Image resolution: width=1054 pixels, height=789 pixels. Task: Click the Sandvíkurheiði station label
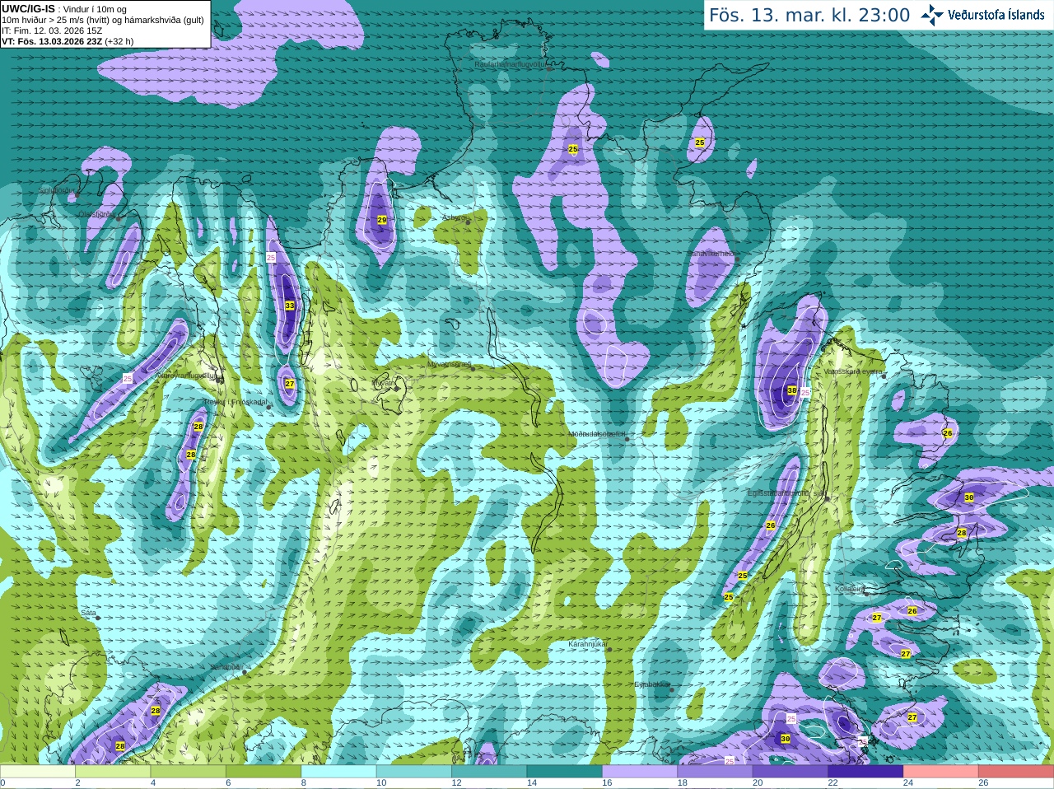pyautogui.click(x=713, y=254)
